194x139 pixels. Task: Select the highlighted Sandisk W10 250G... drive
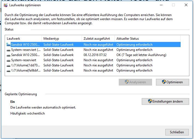point(93,45)
